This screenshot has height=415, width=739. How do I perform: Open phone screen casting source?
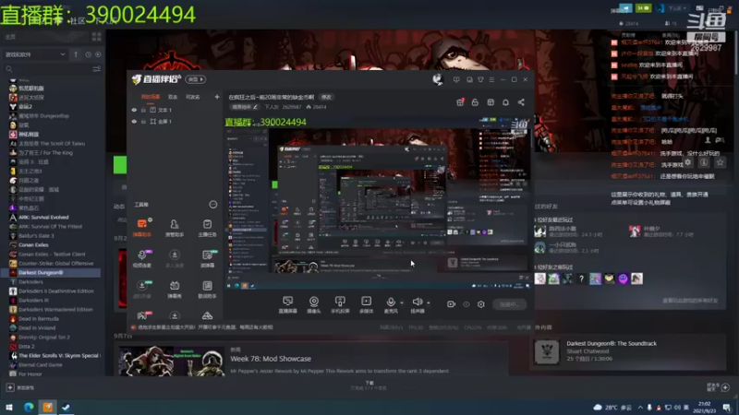click(340, 304)
